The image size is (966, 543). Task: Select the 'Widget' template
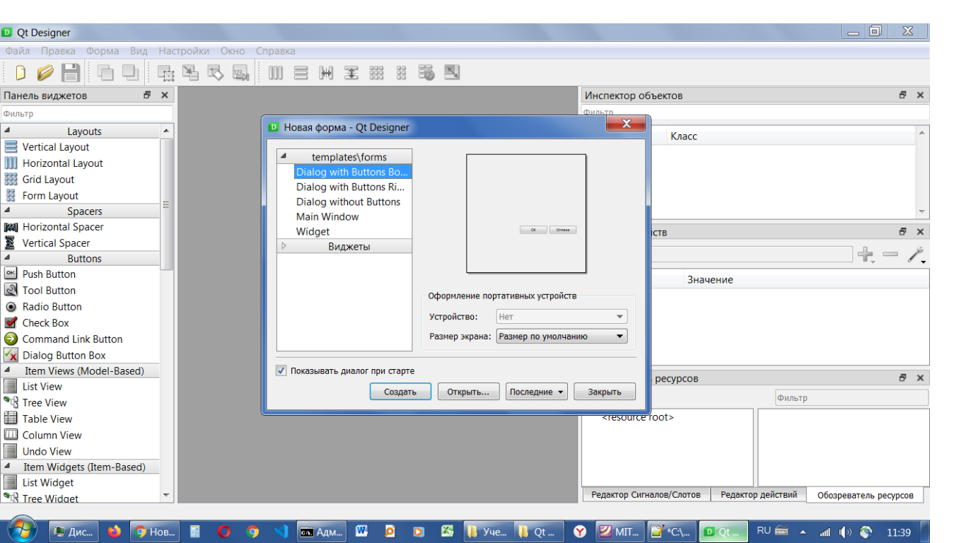pyautogui.click(x=313, y=231)
